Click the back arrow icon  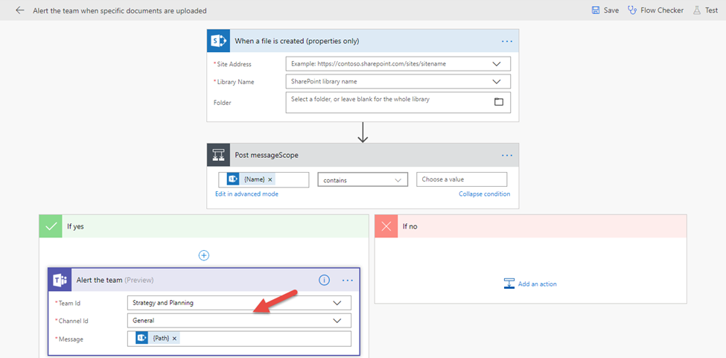coord(19,10)
